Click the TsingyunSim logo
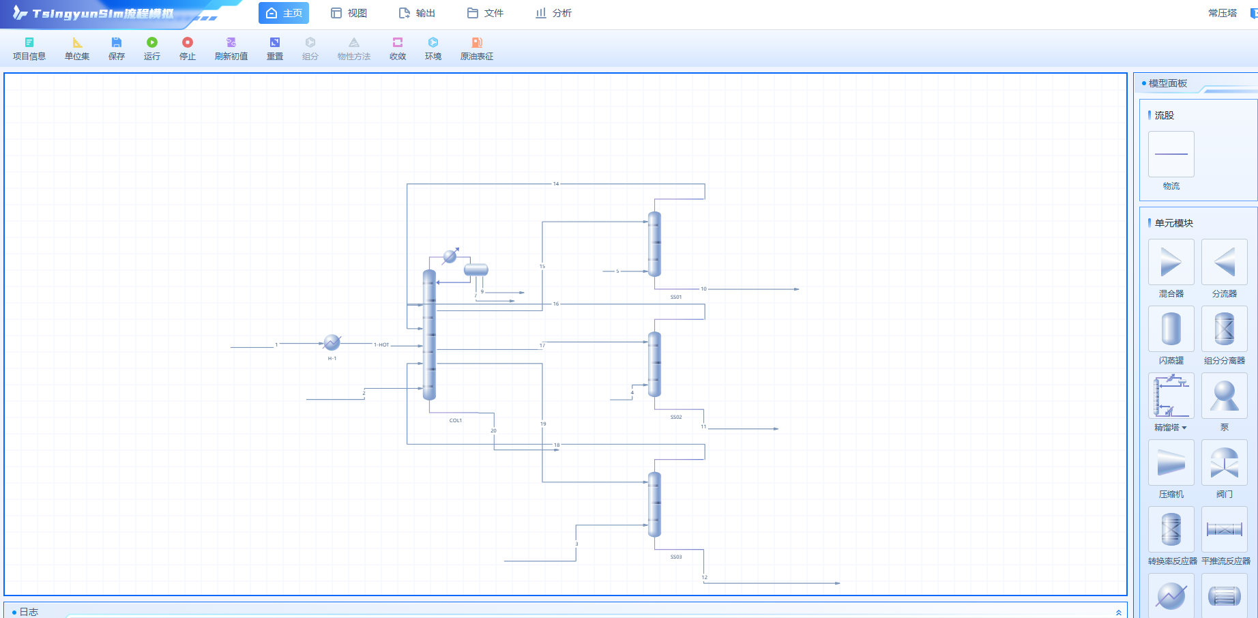The width and height of the screenshot is (1258, 618). pos(93,14)
